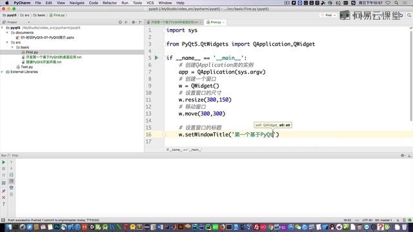
Task: Collapse the src folder
Action: coord(7,43)
